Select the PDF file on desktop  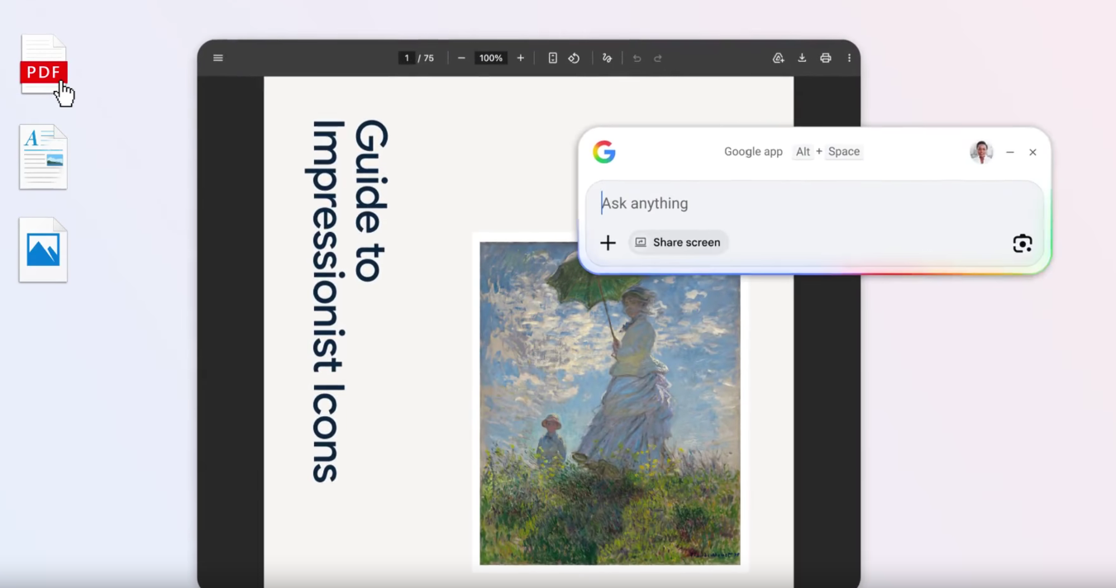pyautogui.click(x=43, y=64)
